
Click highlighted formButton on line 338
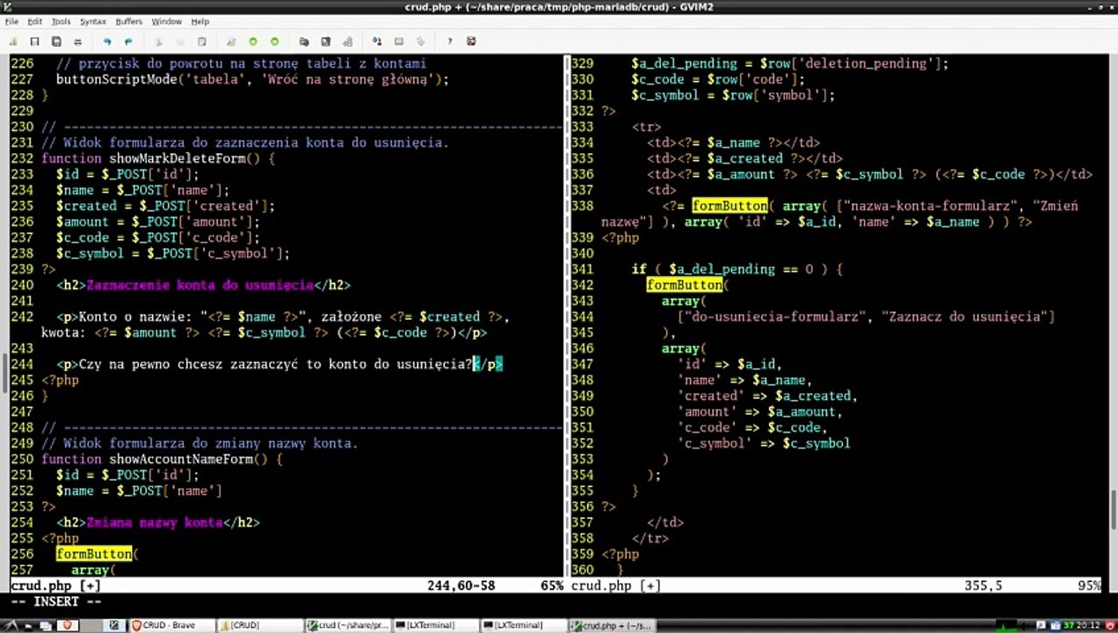coord(730,206)
